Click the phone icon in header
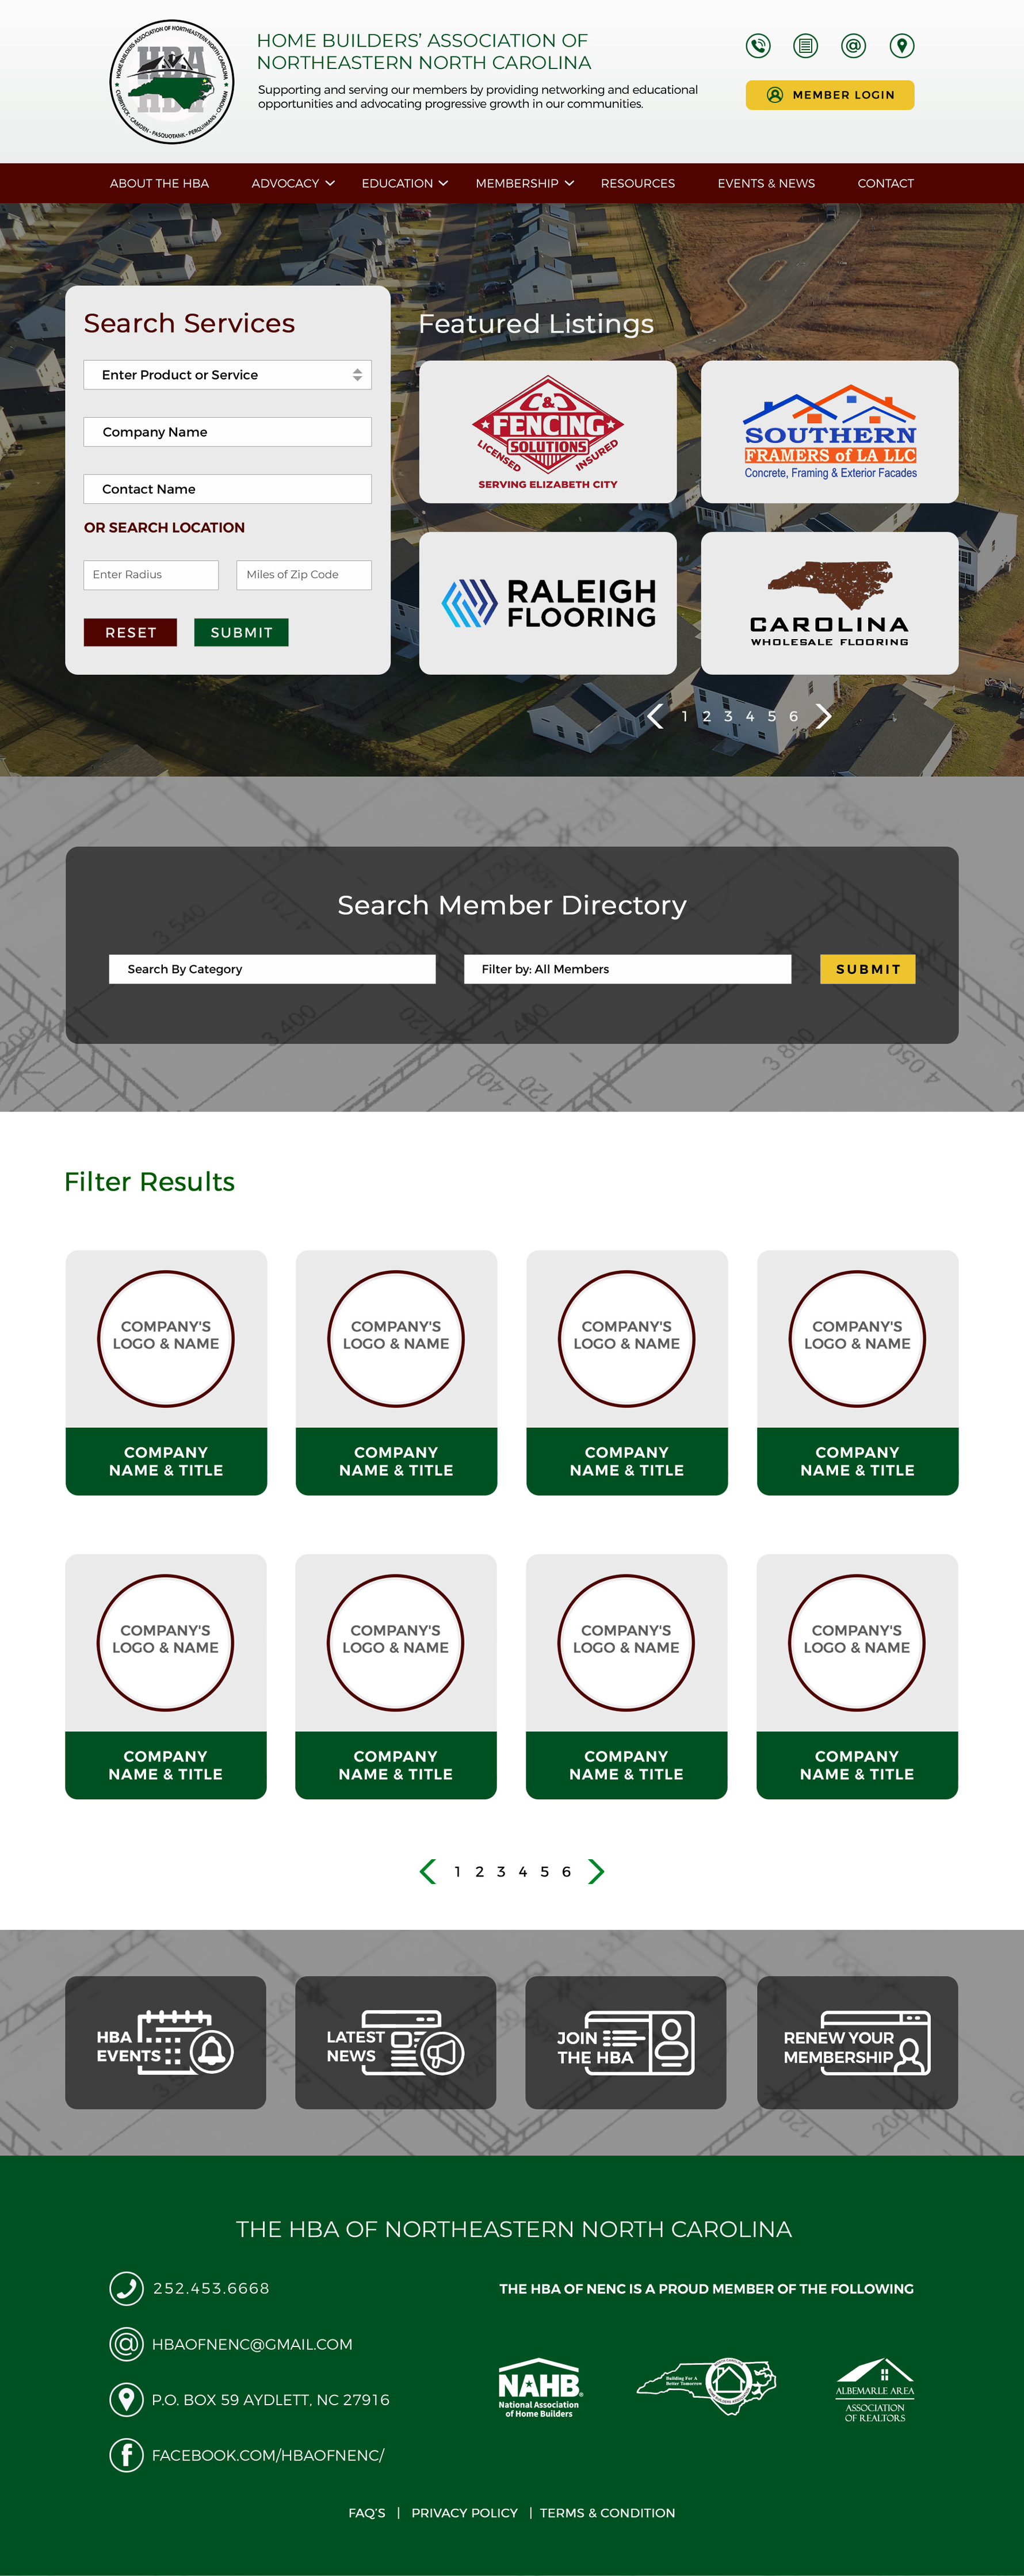 coord(758,46)
